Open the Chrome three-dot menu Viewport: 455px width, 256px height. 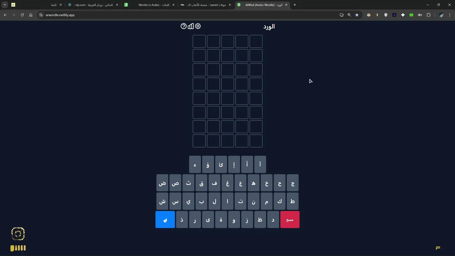450,15
